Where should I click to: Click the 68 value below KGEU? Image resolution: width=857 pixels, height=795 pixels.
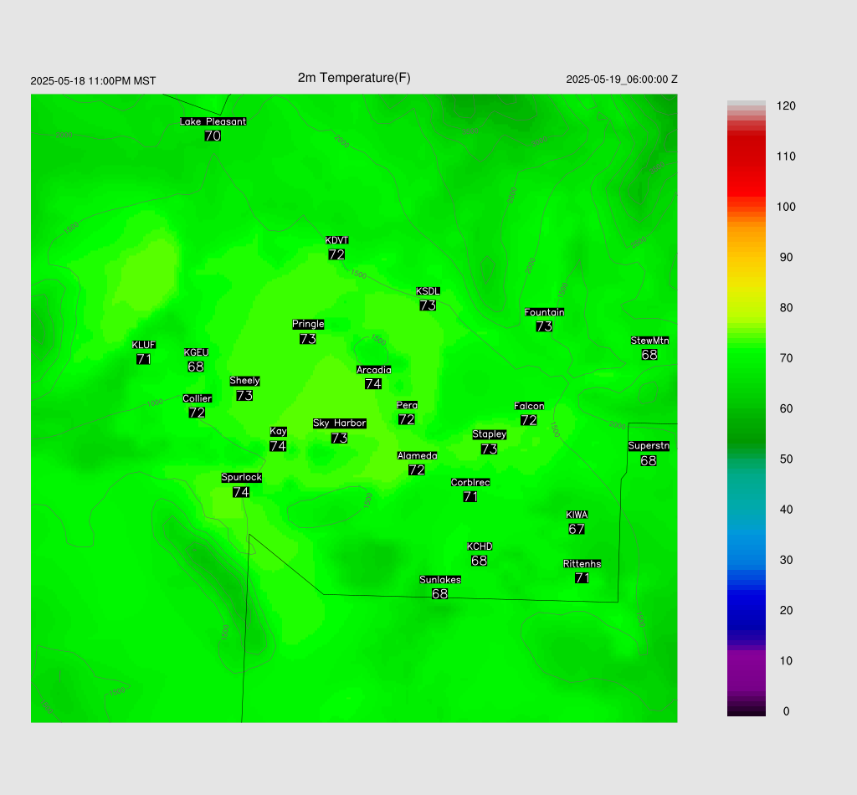196,367
